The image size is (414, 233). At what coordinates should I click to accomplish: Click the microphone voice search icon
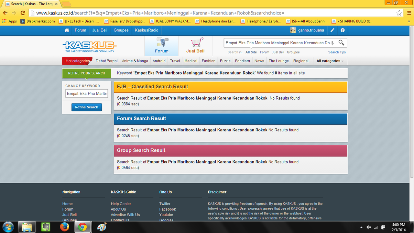tap(332, 43)
